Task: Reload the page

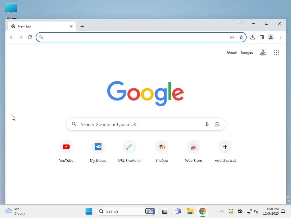Action: (30, 37)
